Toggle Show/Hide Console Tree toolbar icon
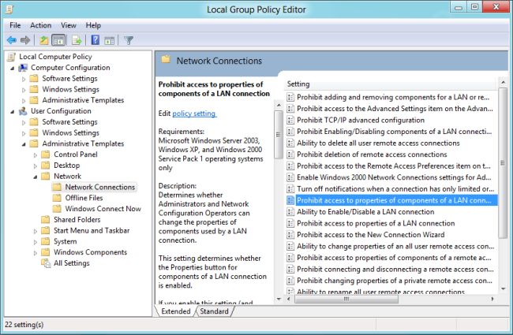Image resolution: width=513 pixels, height=335 pixels. (58, 40)
